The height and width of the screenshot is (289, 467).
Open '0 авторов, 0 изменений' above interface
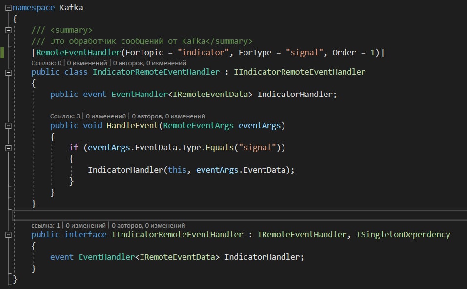pos(148,225)
